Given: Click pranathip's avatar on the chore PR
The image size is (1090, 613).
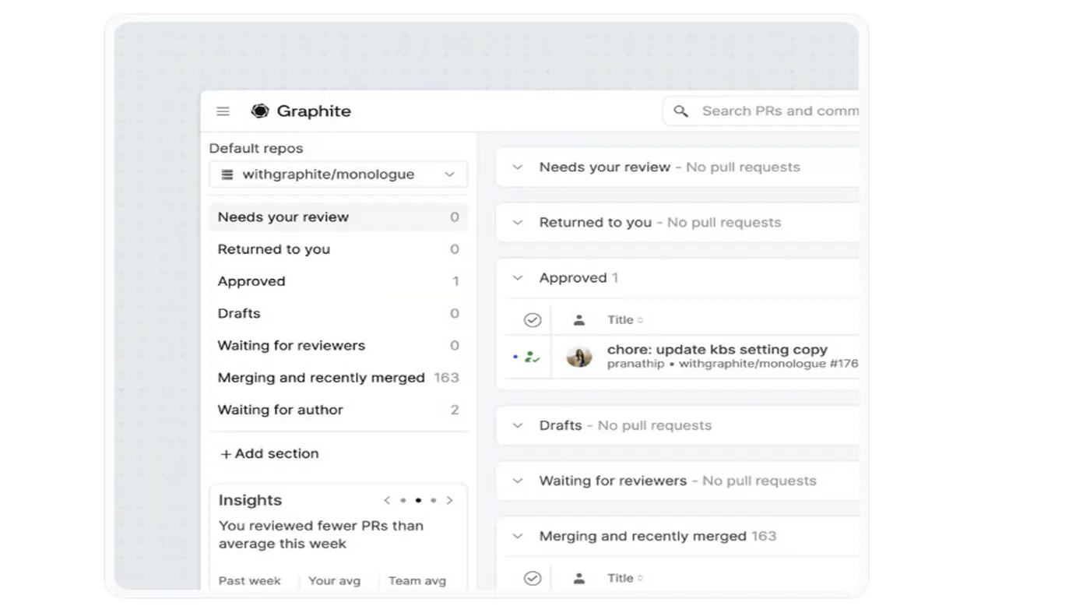Looking at the screenshot, I should [x=578, y=357].
